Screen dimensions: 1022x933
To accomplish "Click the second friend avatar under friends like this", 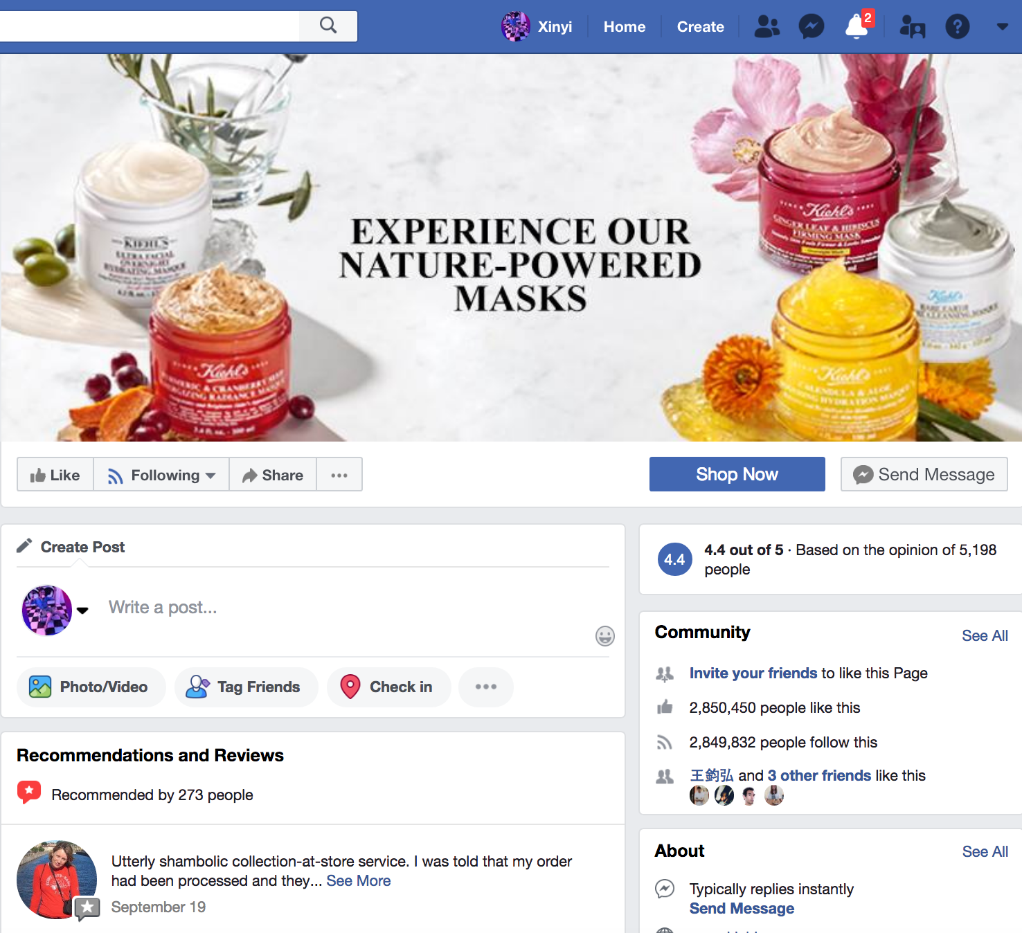I will [724, 796].
